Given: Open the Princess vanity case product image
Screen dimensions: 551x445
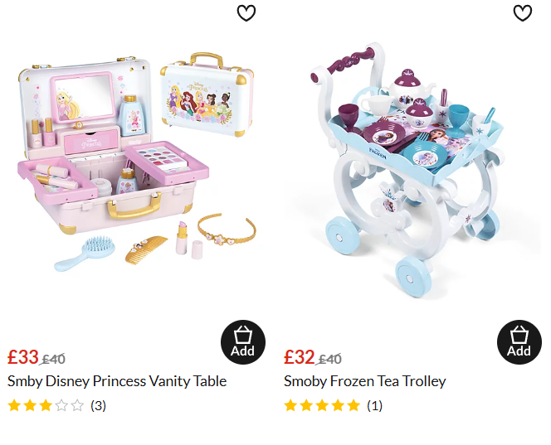Looking at the screenshot, I should click(138, 162).
